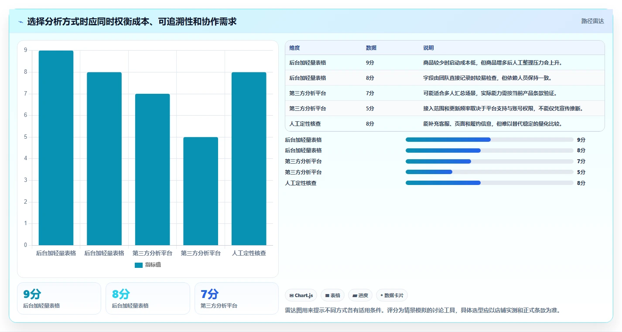Image resolution: width=622 pixels, height=332 pixels.
Task: Click description starting 可能适合多人汇总场景
Action: pos(490,93)
